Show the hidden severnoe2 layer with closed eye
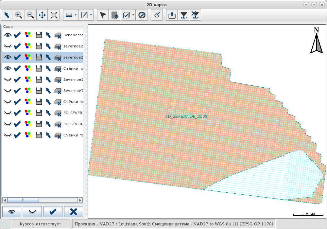 tap(8, 46)
